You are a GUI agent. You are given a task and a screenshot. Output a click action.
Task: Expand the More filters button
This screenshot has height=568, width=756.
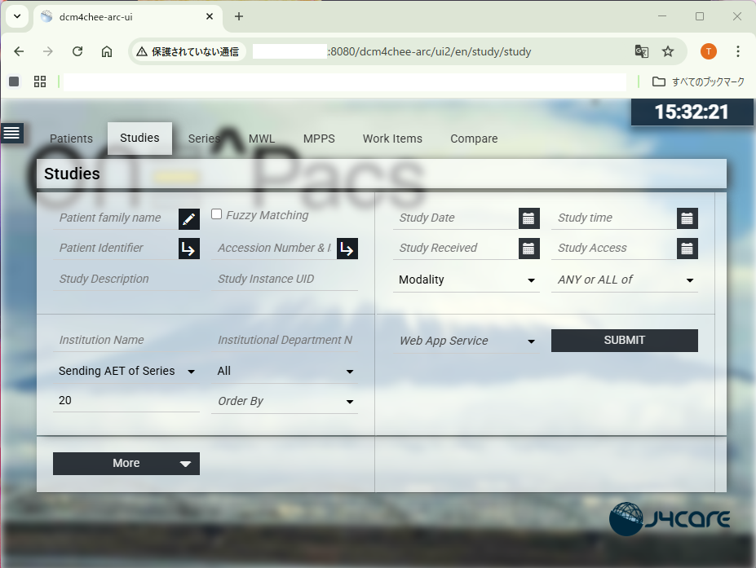[x=126, y=464]
